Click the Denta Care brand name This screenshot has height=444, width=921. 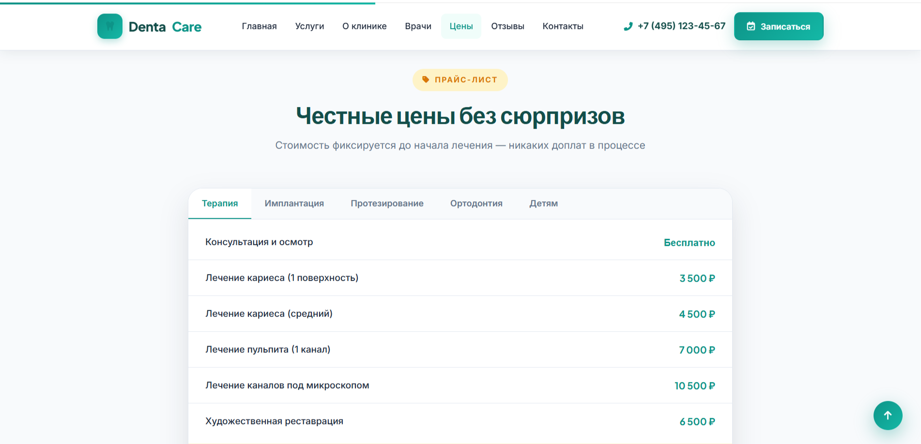point(165,27)
